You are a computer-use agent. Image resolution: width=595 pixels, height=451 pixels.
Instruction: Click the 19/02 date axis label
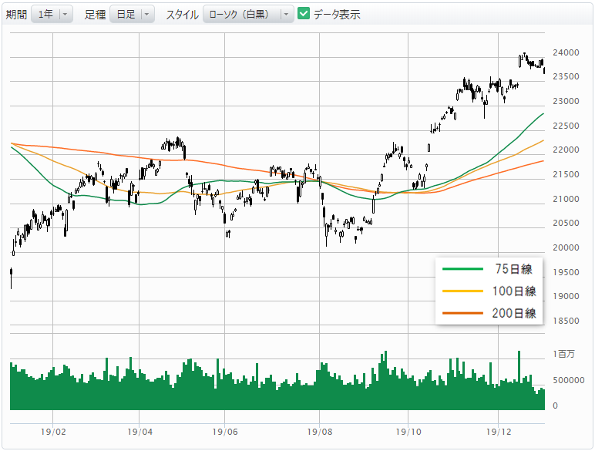click(x=53, y=432)
